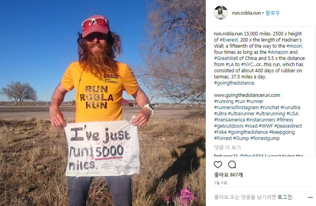Expand comments with 댓글 더 보기
This screenshot has height=206, width=316.
tap(227, 147)
